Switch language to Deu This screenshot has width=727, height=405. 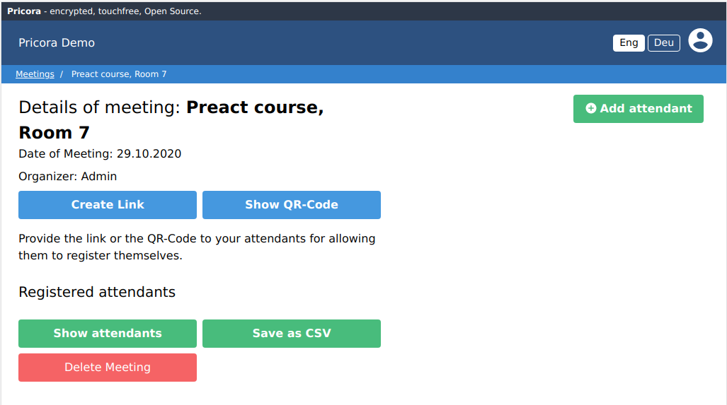pyautogui.click(x=663, y=43)
